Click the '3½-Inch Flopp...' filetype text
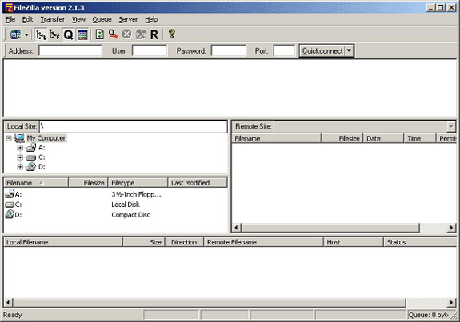 click(137, 194)
